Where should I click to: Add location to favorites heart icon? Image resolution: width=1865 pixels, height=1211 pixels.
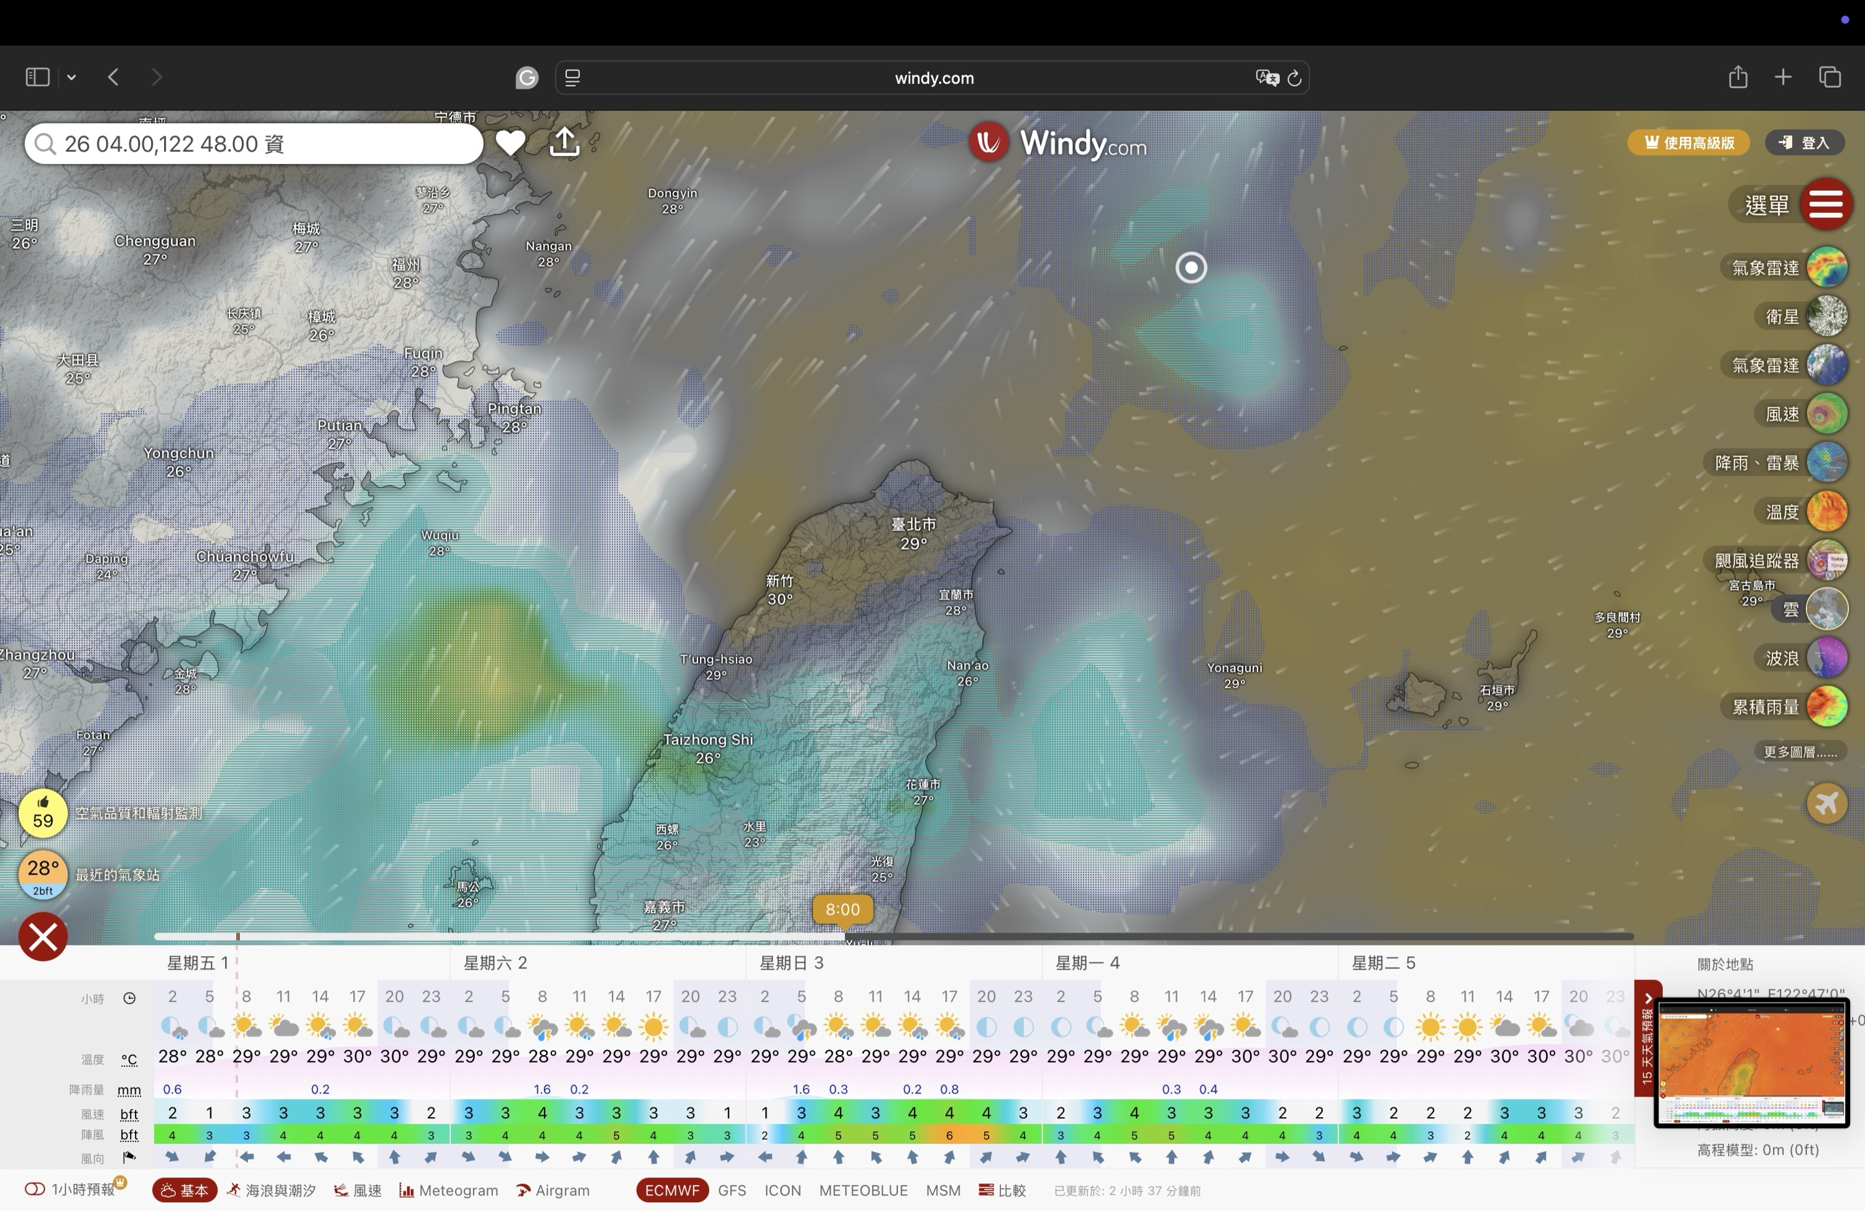pos(510,142)
